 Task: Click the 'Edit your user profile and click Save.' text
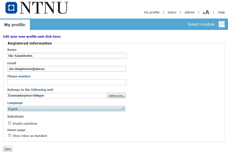point(32,37)
